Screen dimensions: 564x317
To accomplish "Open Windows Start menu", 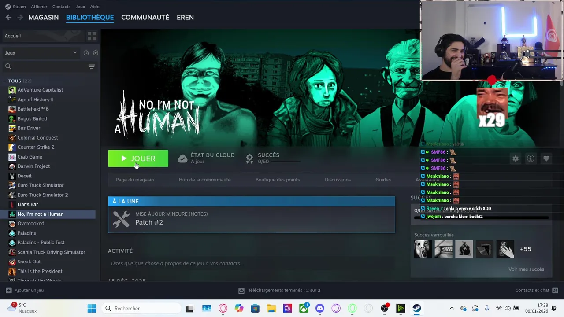I will 92,308.
